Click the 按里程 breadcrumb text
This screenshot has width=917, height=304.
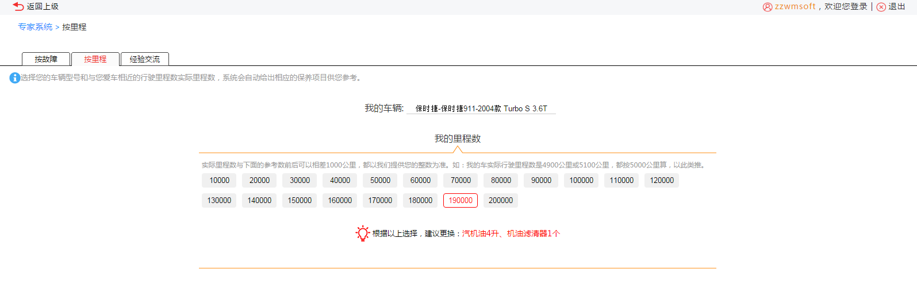(x=74, y=27)
